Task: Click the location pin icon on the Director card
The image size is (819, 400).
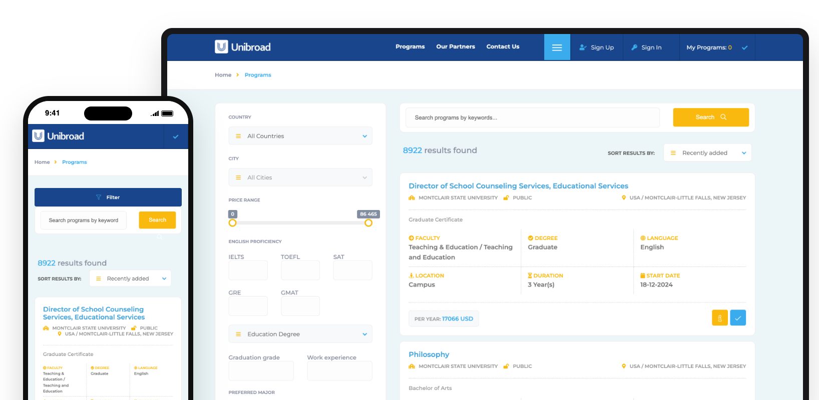Action: pyautogui.click(x=624, y=198)
